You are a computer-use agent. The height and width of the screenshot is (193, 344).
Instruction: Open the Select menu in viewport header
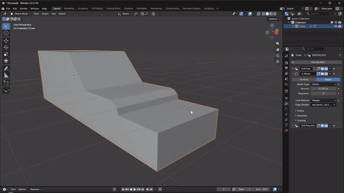[45, 14]
